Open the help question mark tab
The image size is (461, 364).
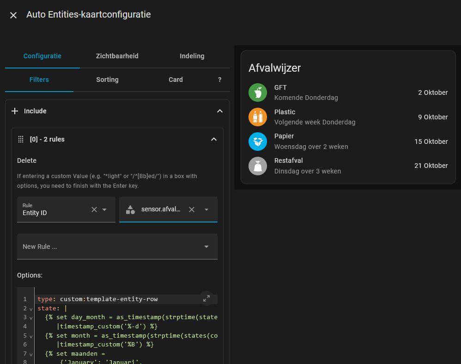[219, 80]
